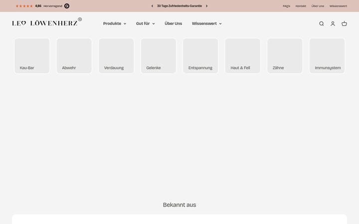The width and height of the screenshot is (359, 224).
Task: Open the account login icon
Action: [333, 23]
